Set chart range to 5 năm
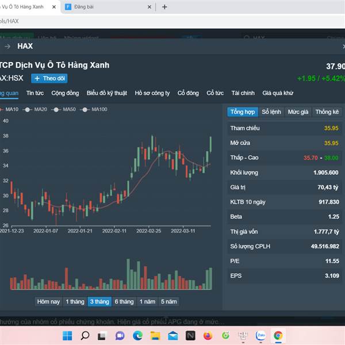 coord(169,301)
